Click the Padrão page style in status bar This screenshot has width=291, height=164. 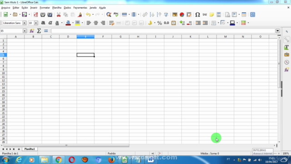pyautogui.click(x=111, y=154)
